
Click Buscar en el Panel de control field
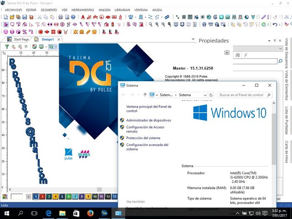[245, 95]
